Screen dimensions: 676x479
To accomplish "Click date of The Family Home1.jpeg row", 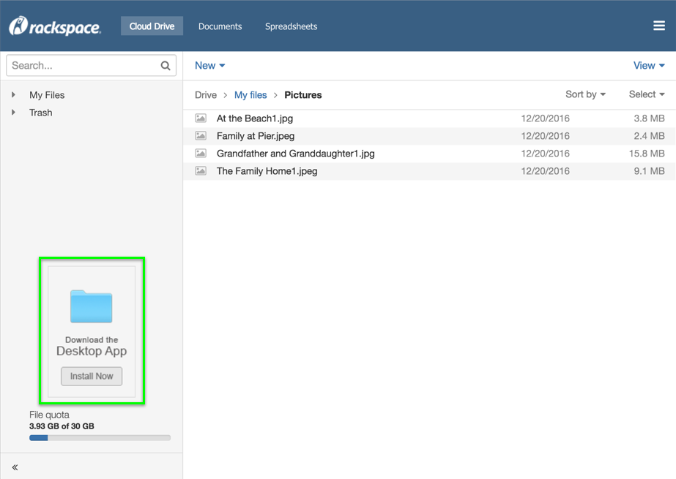I will coord(545,171).
